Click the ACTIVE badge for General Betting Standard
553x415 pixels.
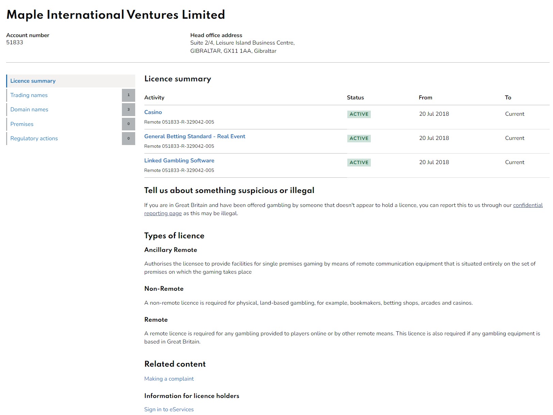[359, 139]
